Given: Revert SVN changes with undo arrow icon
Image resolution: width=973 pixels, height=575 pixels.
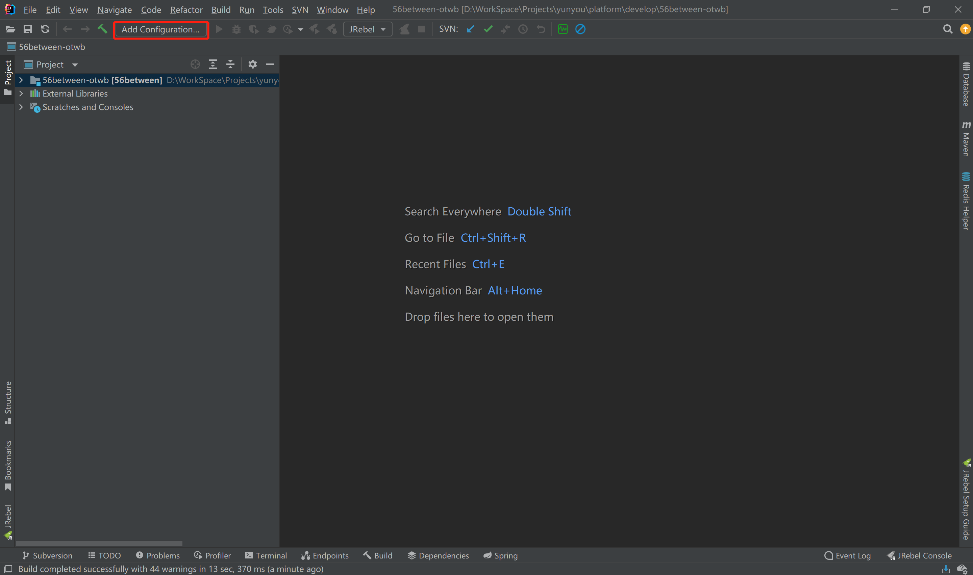Looking at the screenshot, I should click(541, 29).
